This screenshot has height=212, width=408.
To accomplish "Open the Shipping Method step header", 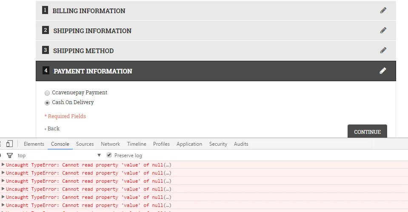I will pyautogui.click(x=216, y=51).
